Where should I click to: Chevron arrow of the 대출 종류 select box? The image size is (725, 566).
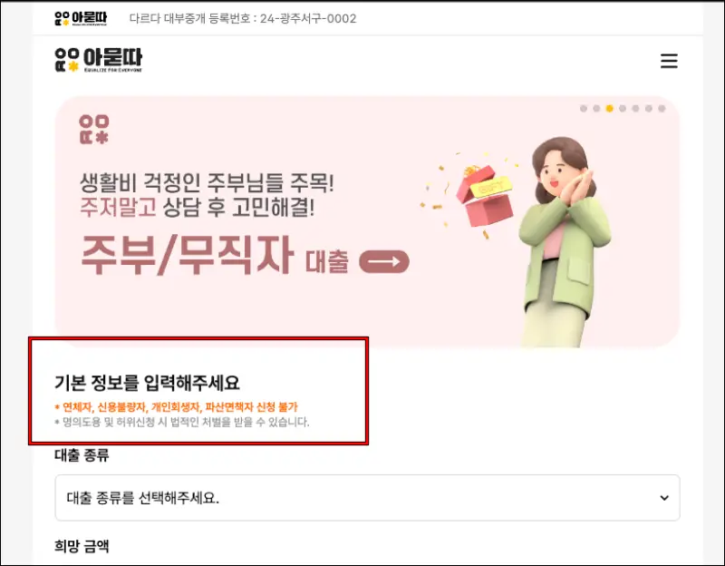click(664, 498)
